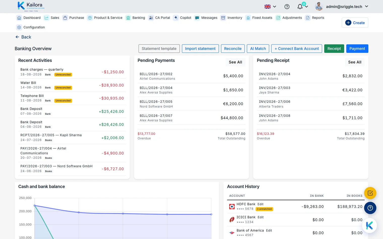The width and height of the screenshot is (383, 239).
Task: Click Edit next to Bank of America
Action: (x=269, y=230)
